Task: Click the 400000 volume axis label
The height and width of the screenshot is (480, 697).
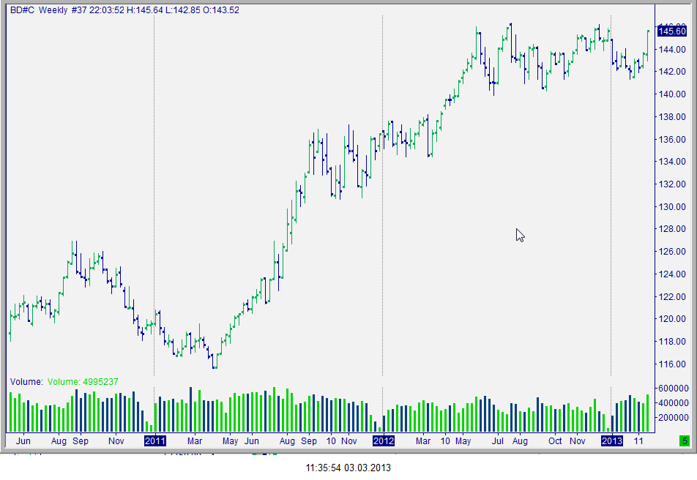Action: coord(674,403)
